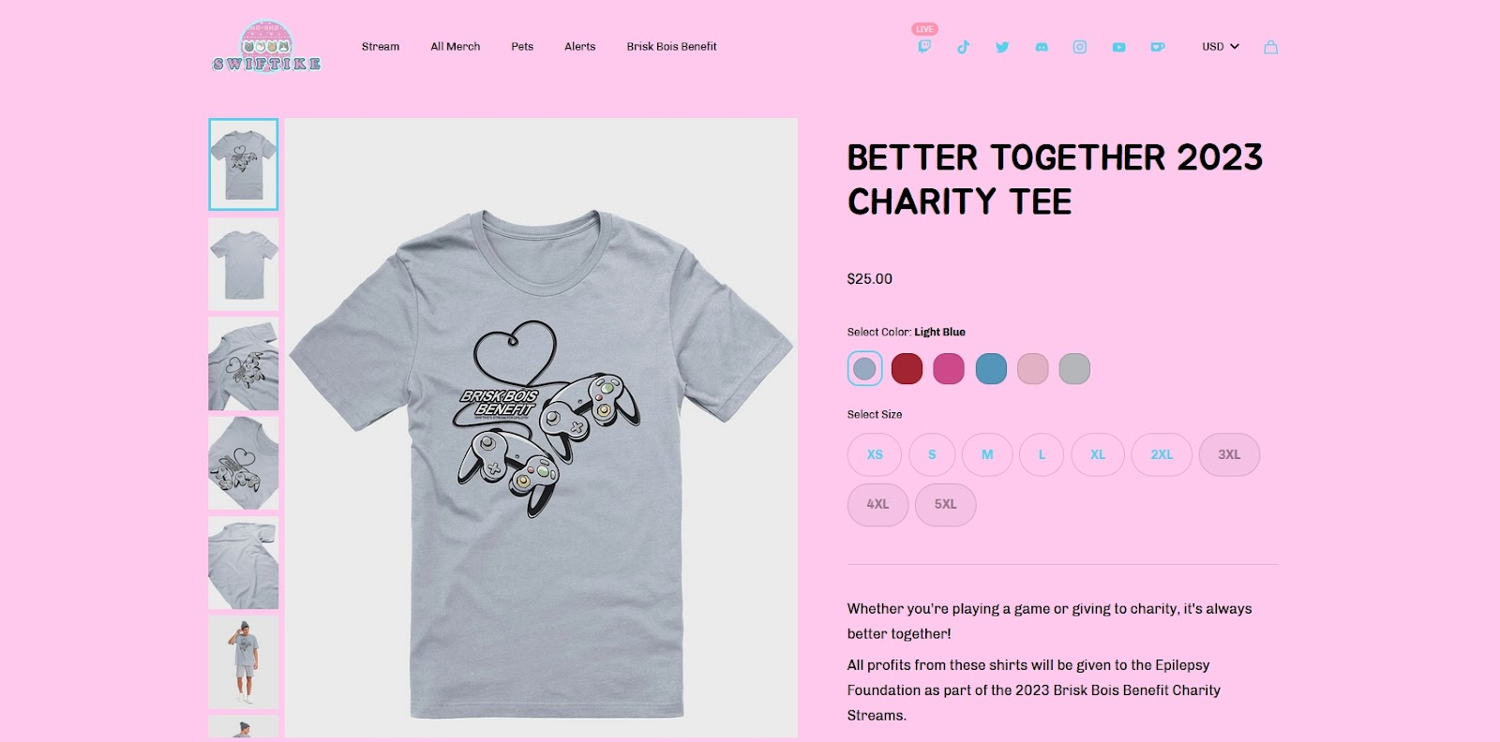
Task: Click the Ko-fi coffee cup icon
Action: 1158,47
